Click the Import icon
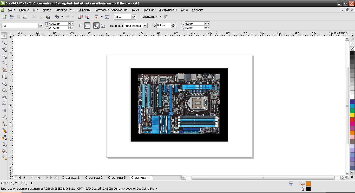The width and height of the screenshot is (355, 193). 80,17
